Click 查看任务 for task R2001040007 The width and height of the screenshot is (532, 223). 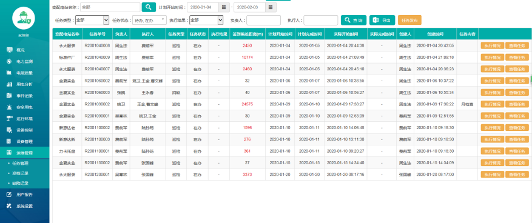point(517,69)
